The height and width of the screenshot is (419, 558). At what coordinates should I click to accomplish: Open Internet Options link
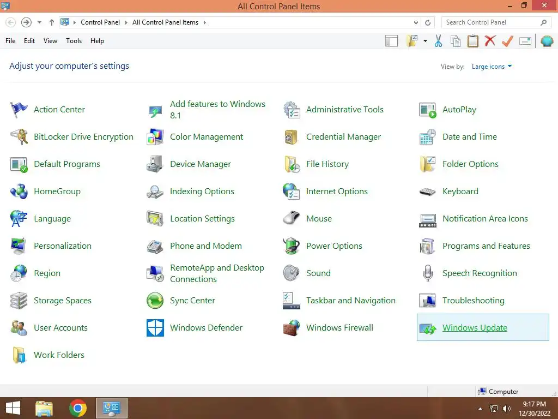tap(337, 191)
